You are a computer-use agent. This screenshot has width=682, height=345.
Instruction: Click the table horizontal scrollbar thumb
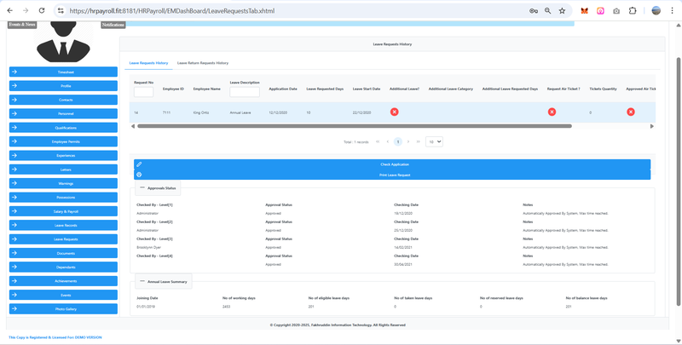[355, 126]
